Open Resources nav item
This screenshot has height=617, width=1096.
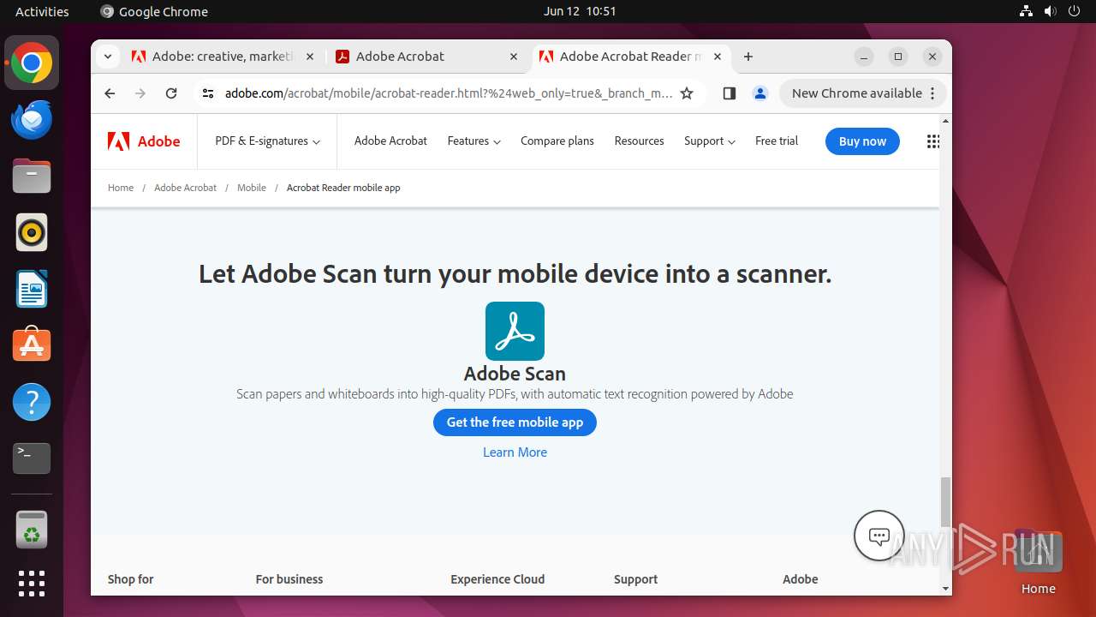(639, 141)
